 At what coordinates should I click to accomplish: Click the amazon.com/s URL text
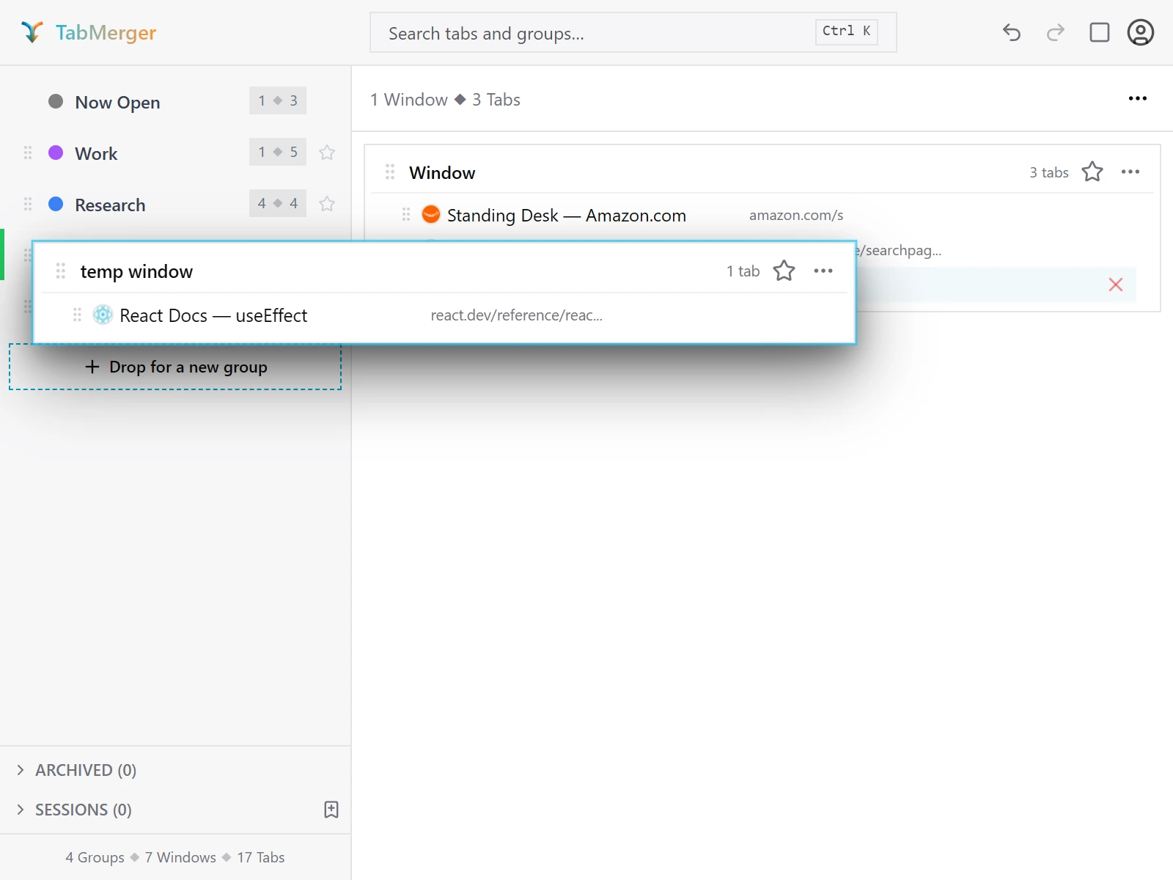[x=796, y=215]
